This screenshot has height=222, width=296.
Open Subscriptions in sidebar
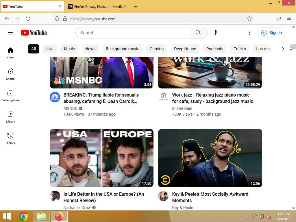pos(10,96)
